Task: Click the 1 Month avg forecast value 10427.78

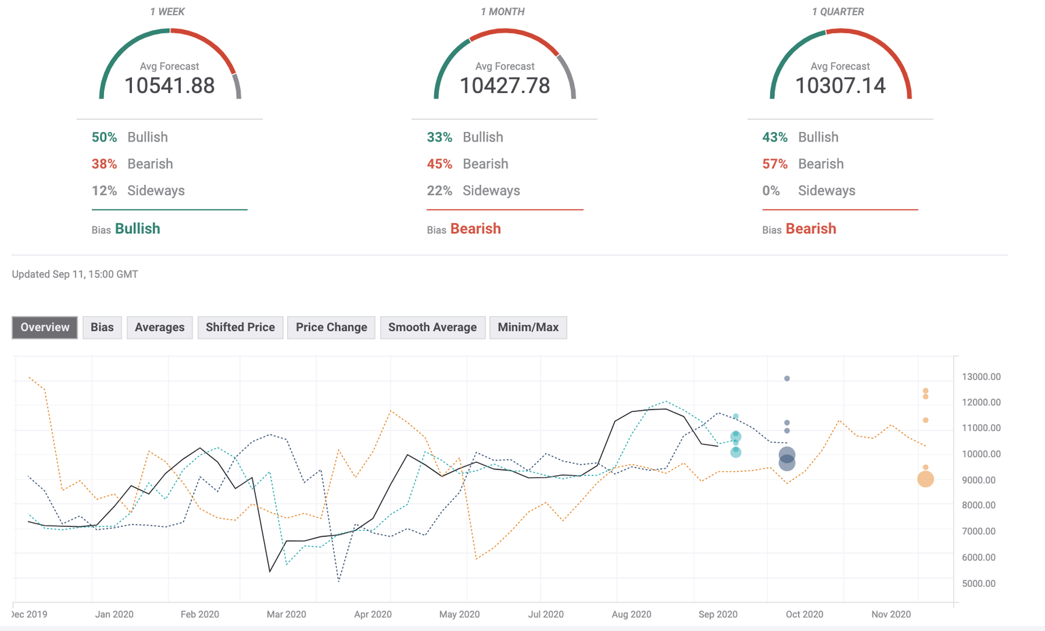Action: click(x=505, y=86)
